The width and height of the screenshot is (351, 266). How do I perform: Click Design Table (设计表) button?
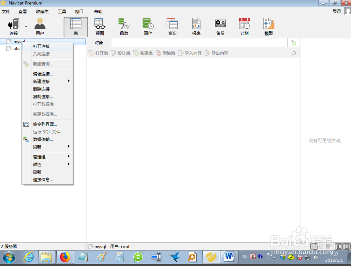point(121,53)
